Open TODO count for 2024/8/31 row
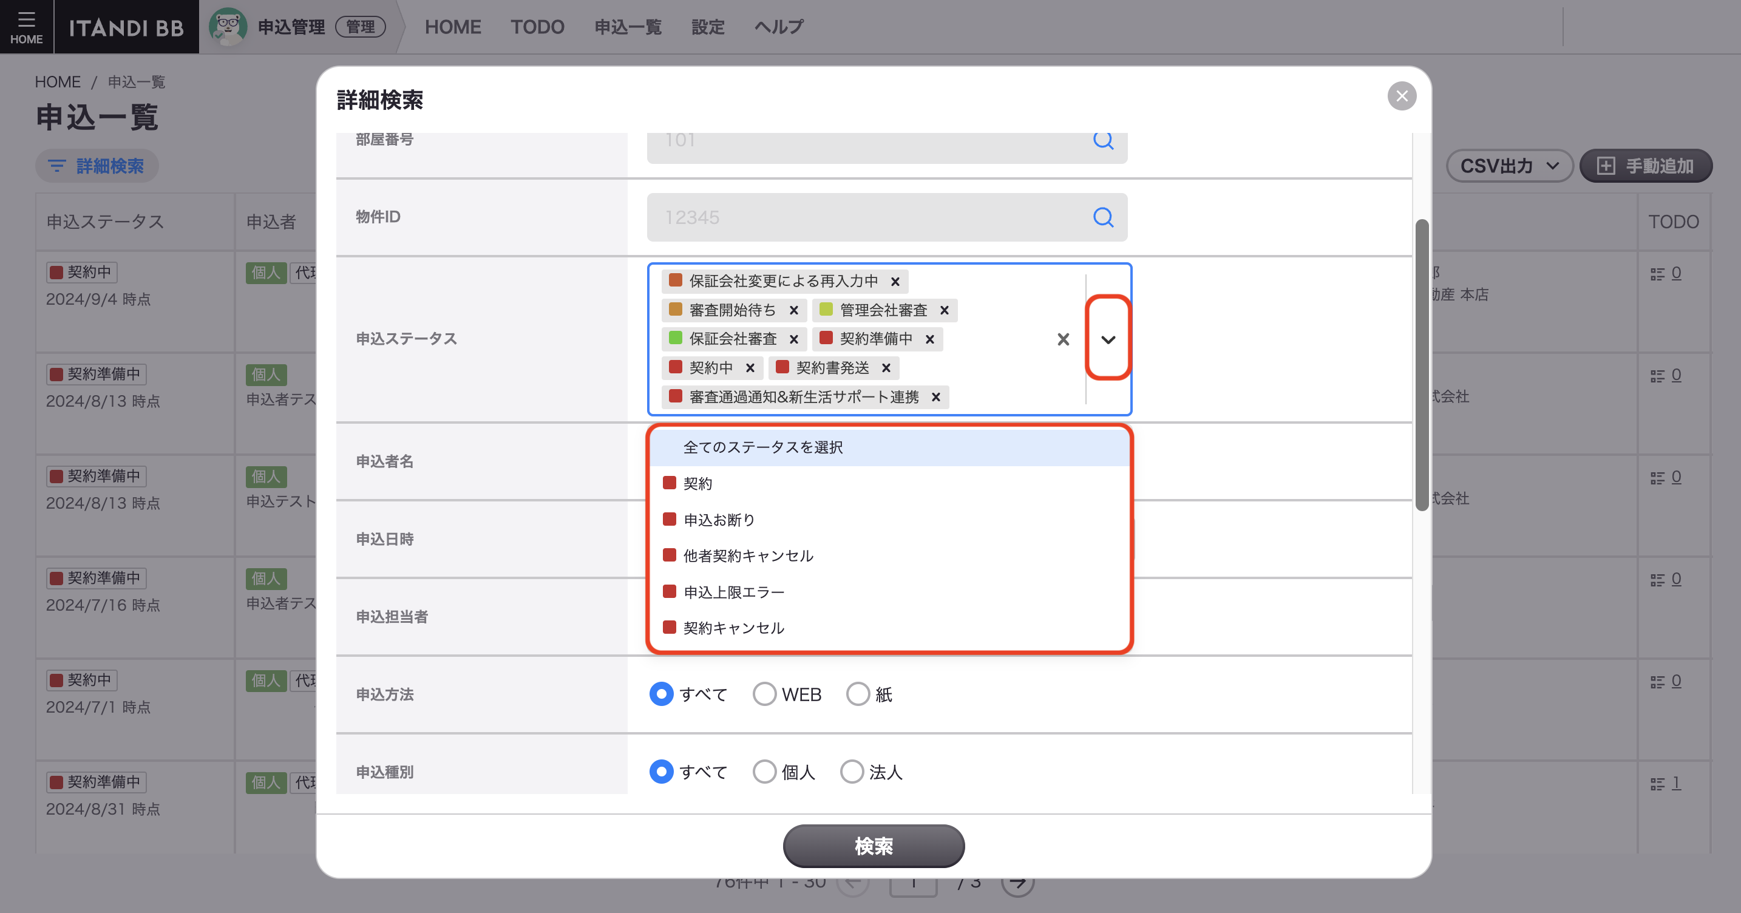1741x913 pixels. click(1675, 783)
